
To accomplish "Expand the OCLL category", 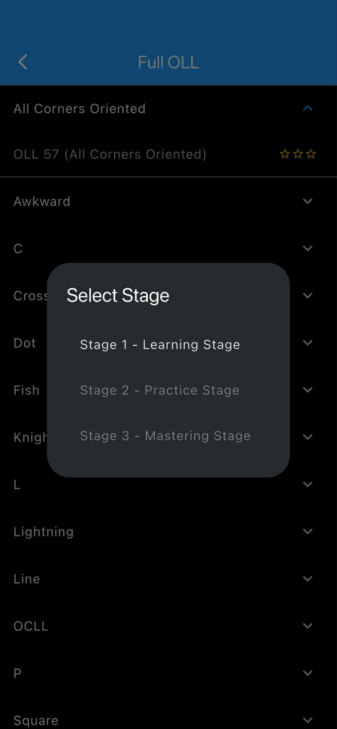I will coord(308,626).
